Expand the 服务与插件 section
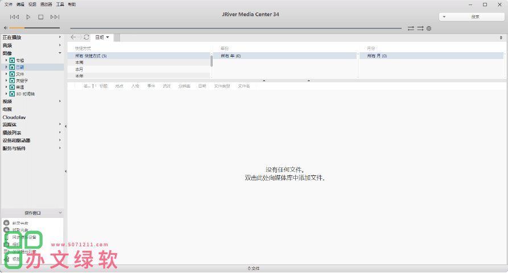The height and width of the screenshot is (273, 508). [x=60, y=148]
